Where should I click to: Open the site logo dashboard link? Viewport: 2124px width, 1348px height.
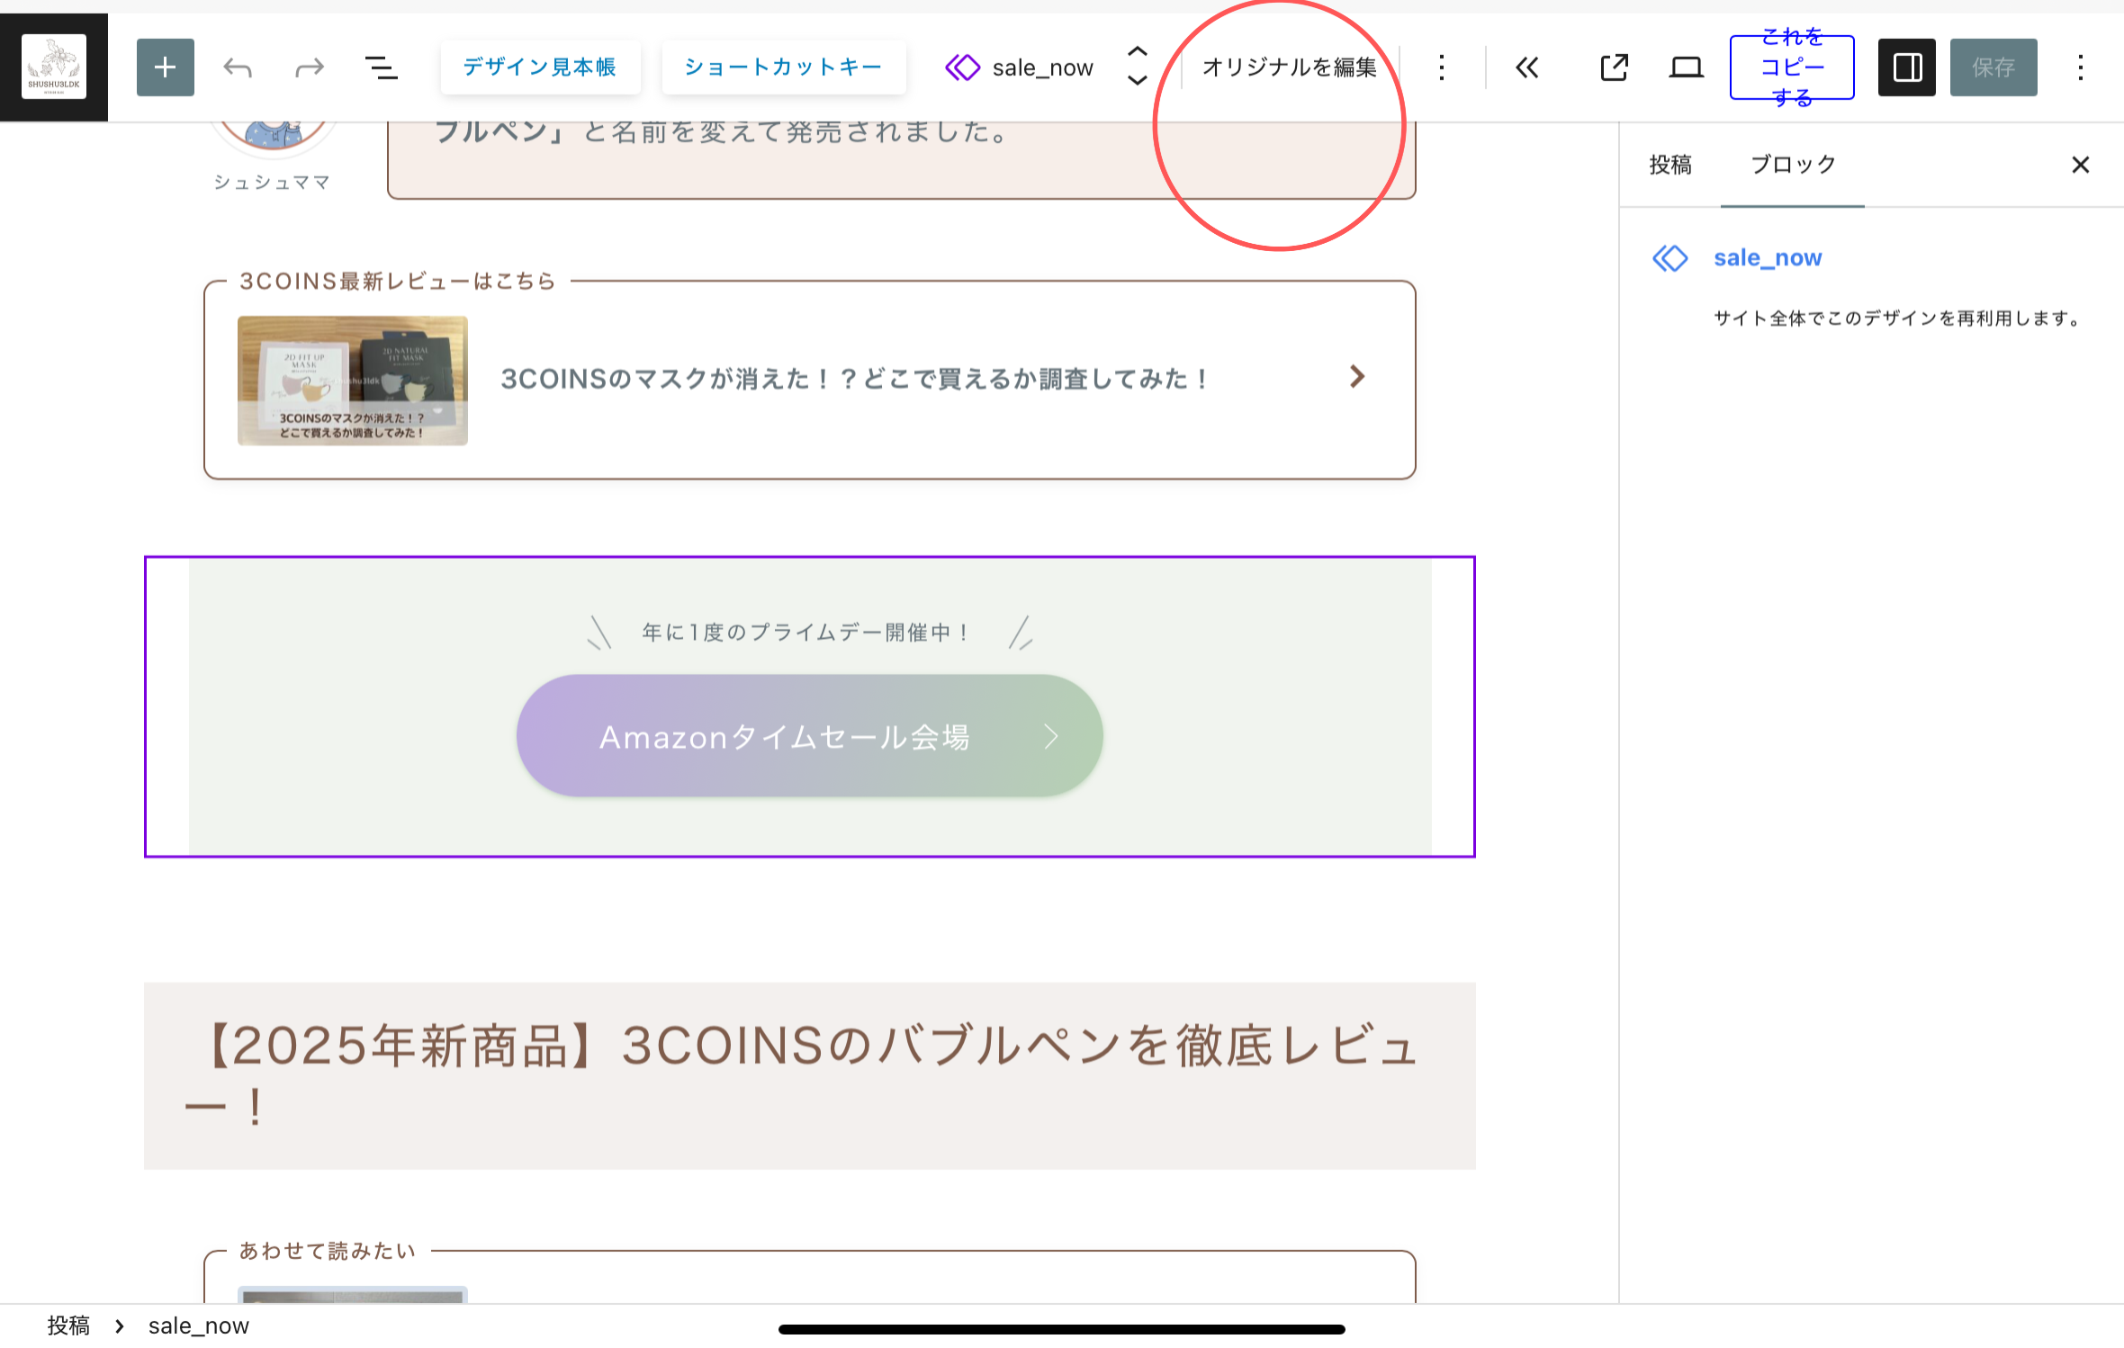click(x=54, y=67)
